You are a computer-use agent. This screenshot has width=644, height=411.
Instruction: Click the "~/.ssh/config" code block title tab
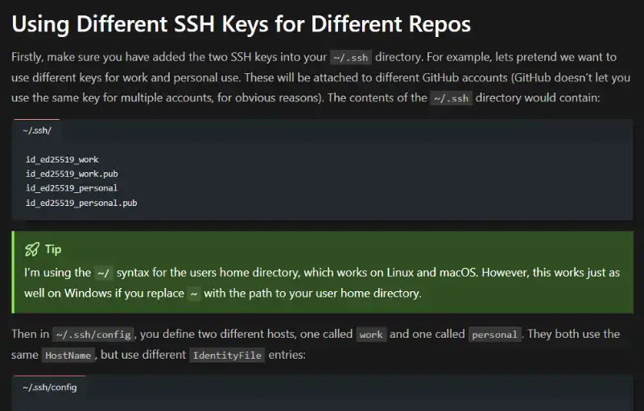coord(50,387)
